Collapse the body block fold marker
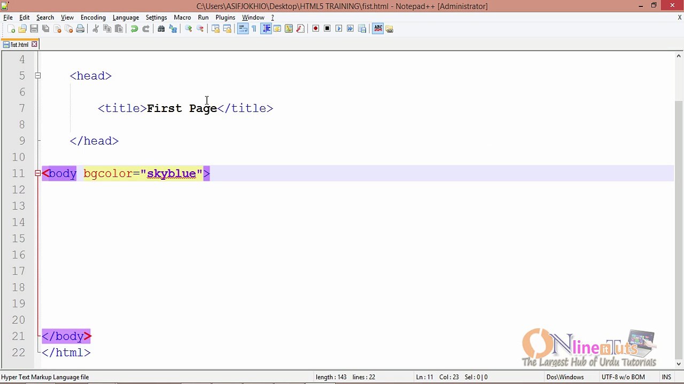684x384 pixels. (38, 173)
